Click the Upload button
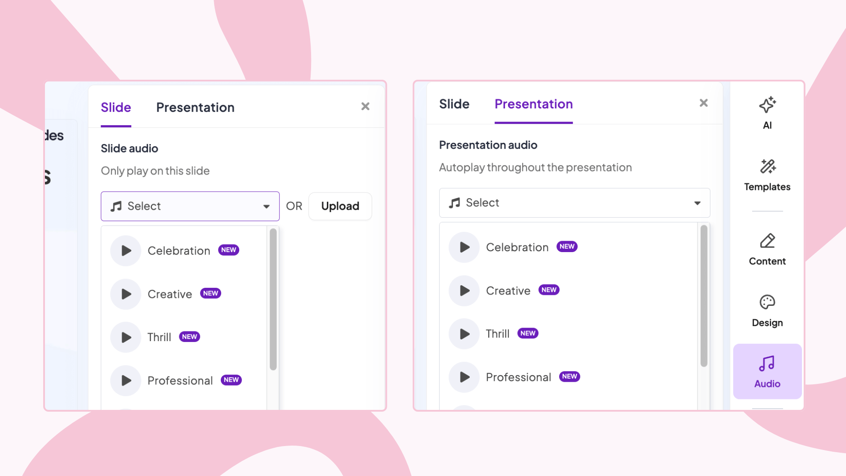The width and height of the screenshot is (846, 476). [340, 206]
